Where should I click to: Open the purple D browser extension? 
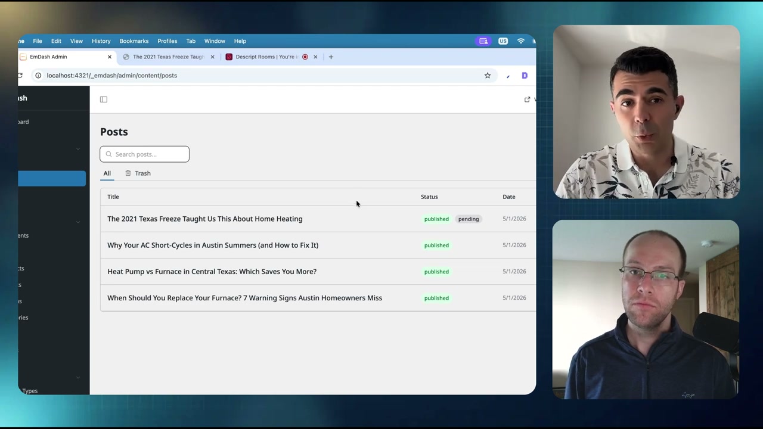coord(525,76)
